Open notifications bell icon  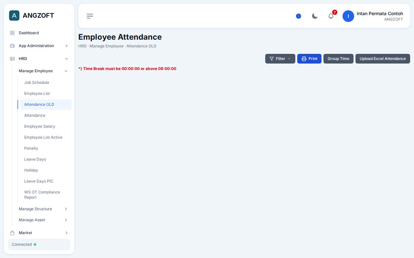click(x=331, y=16)
